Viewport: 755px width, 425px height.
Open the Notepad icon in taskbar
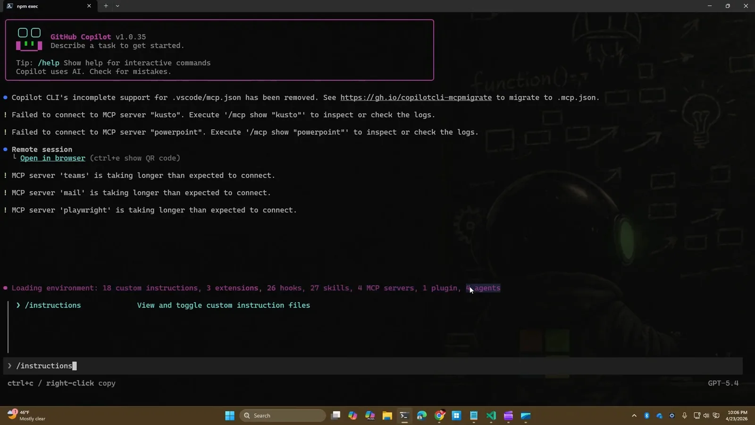tap(474, 416)
